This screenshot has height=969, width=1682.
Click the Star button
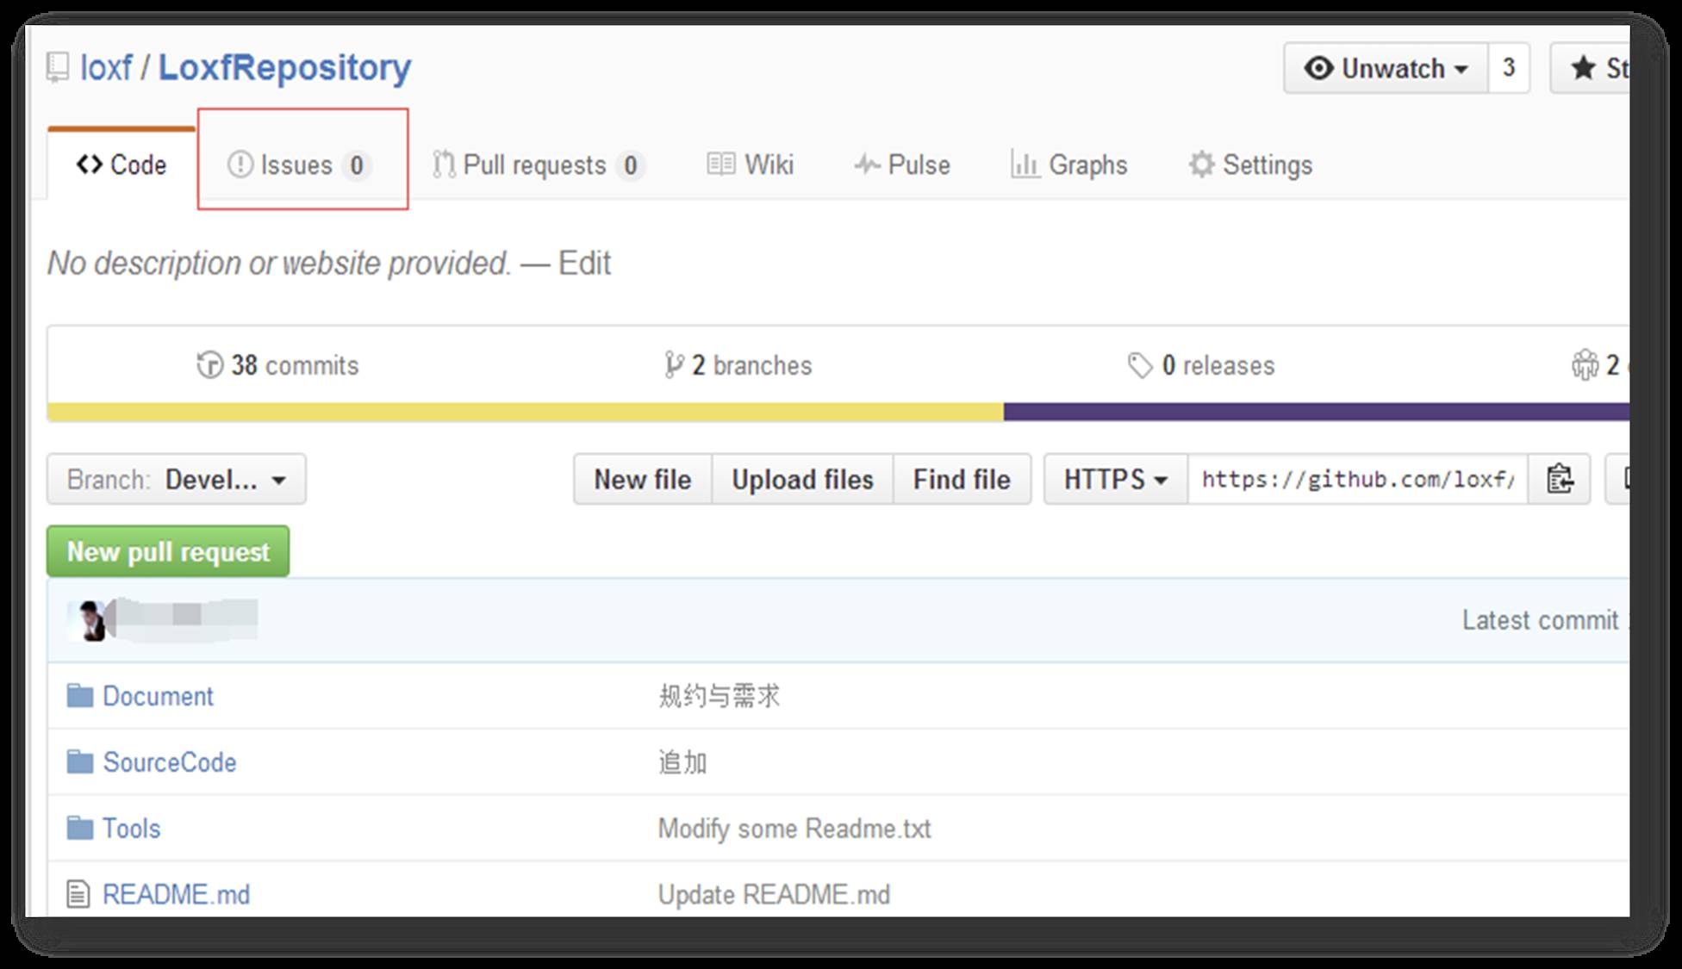click(1590, 68)
